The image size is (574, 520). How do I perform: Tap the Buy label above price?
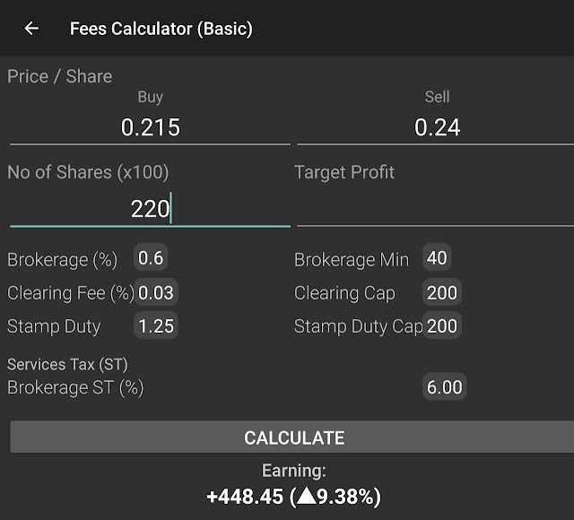point(150,97)
